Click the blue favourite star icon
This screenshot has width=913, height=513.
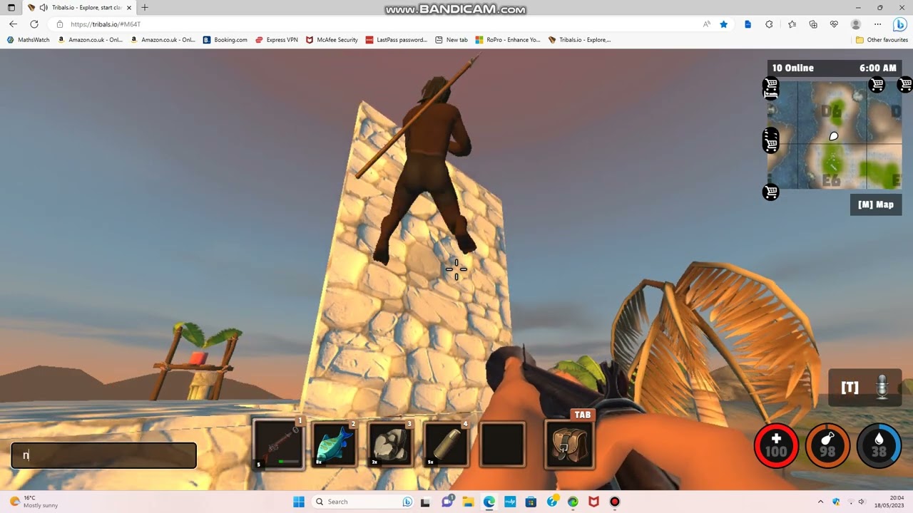724,24
